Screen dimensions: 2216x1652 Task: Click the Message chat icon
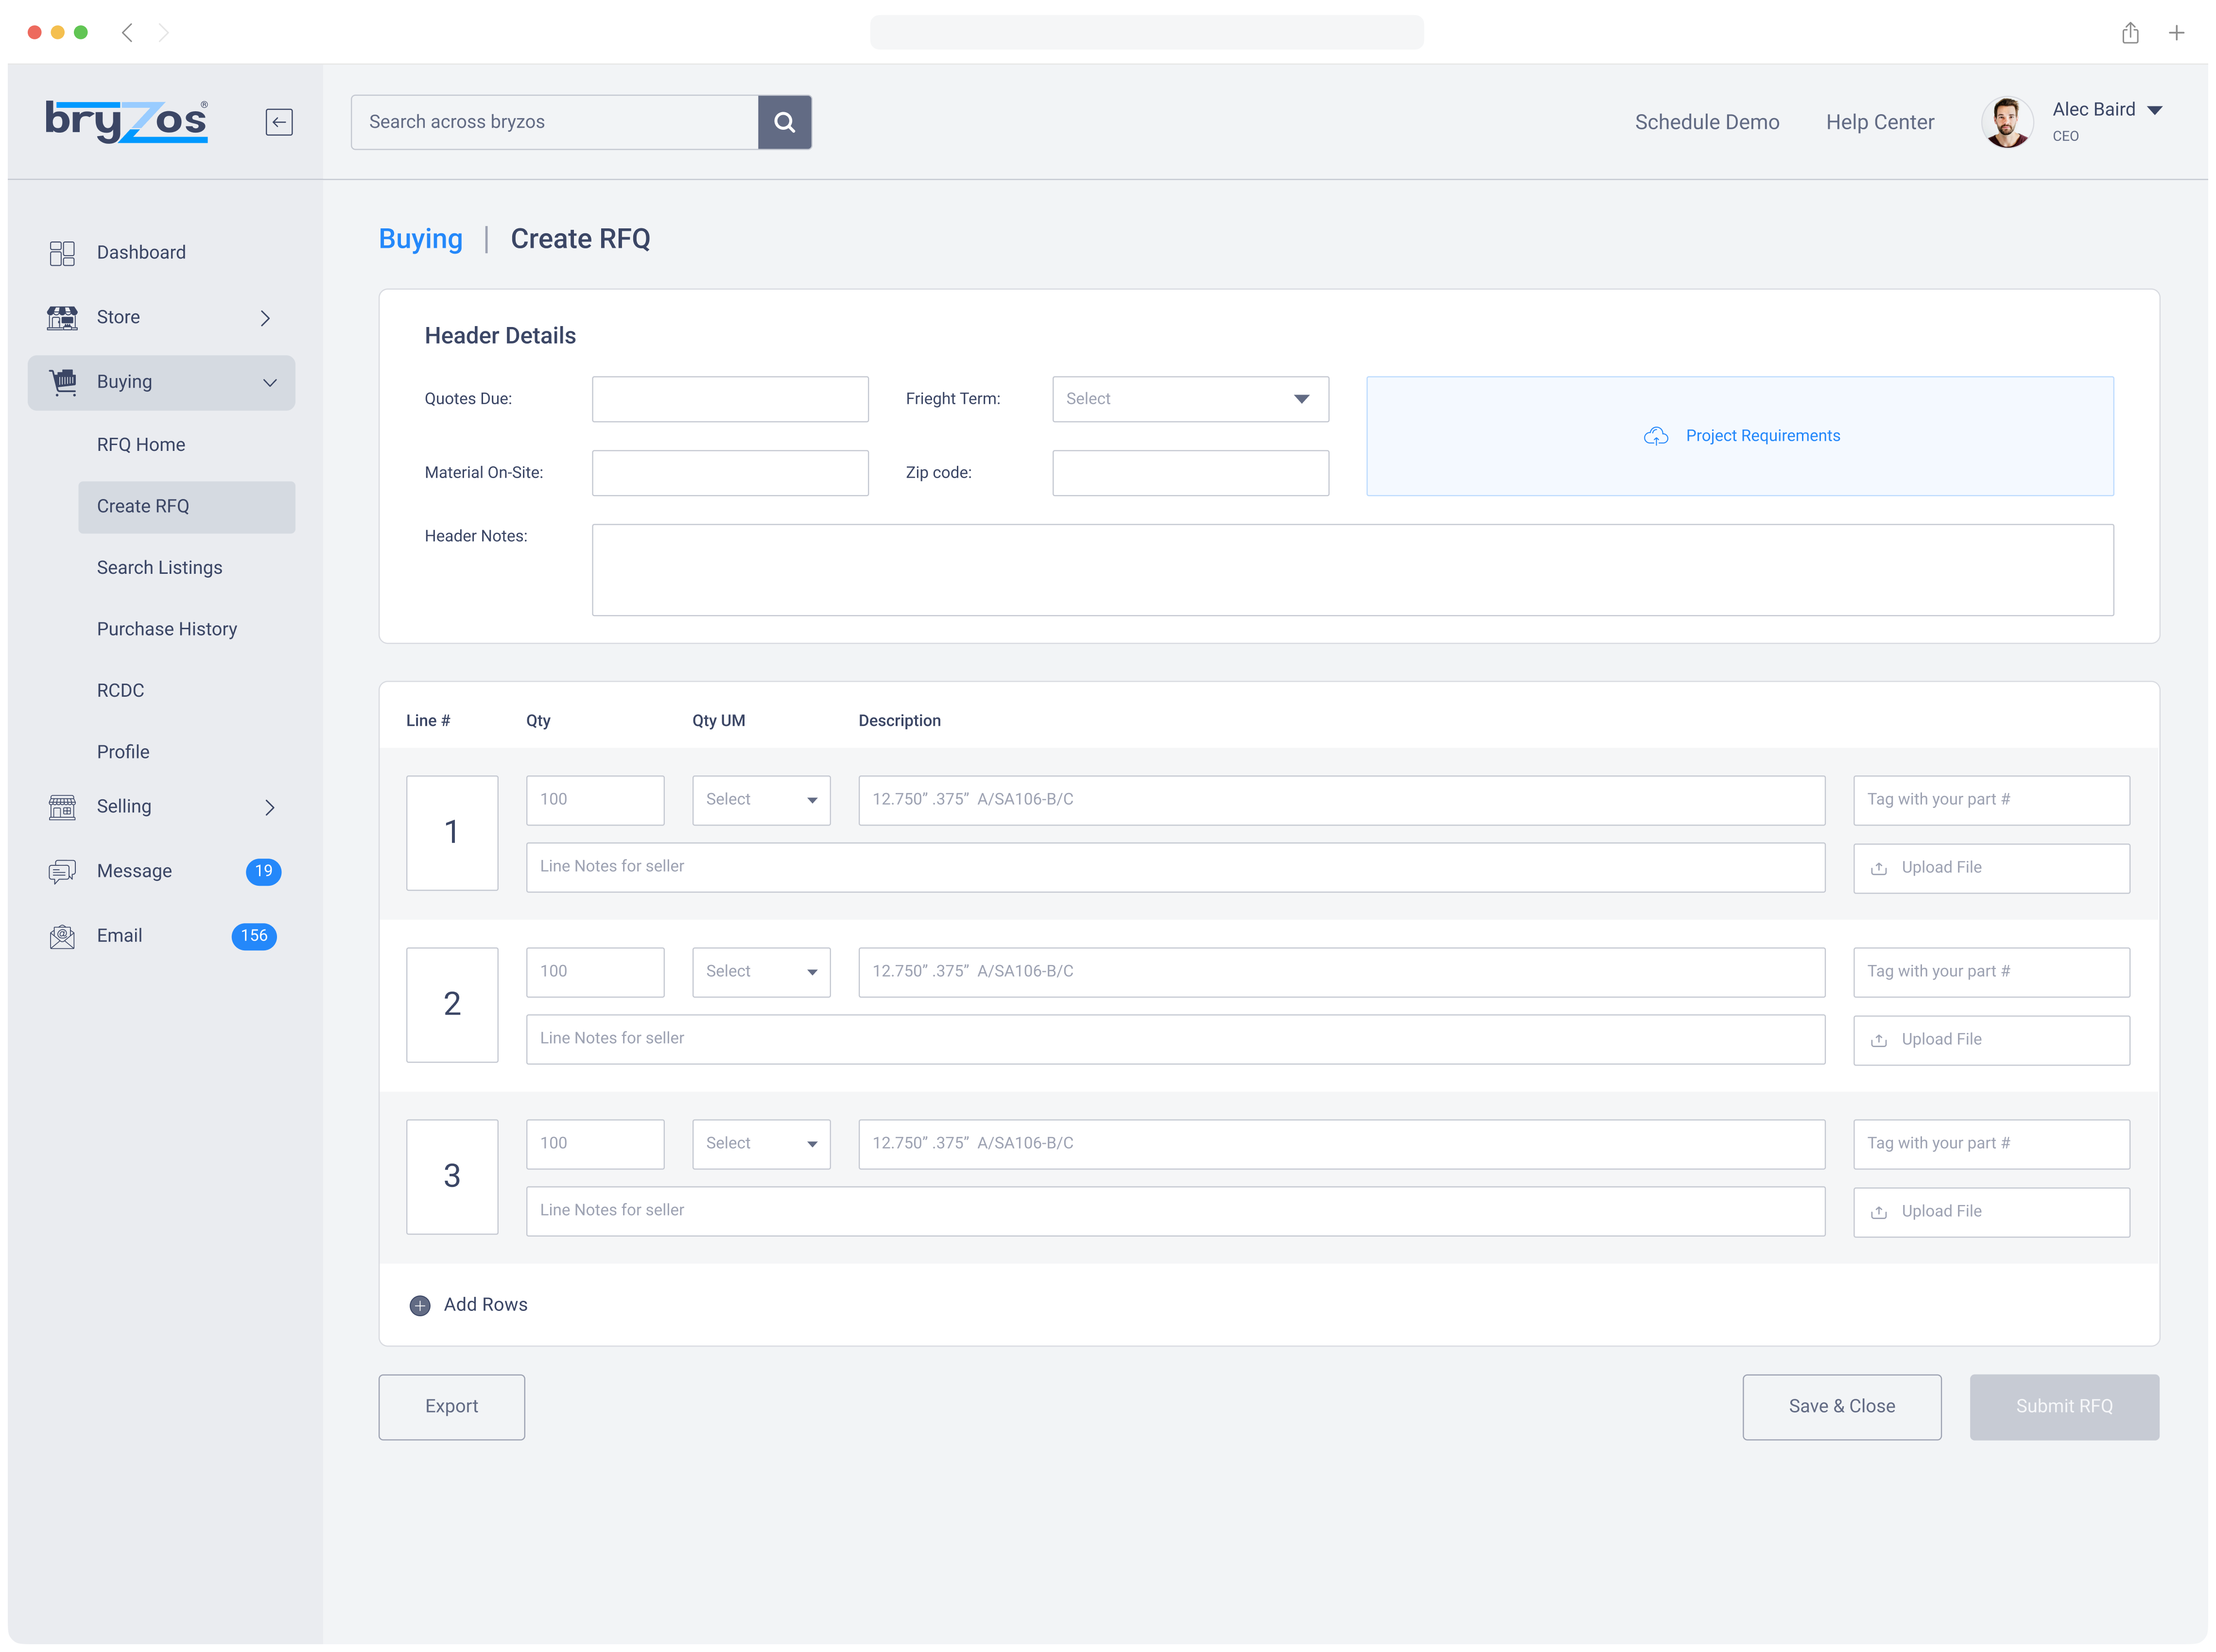62,872
